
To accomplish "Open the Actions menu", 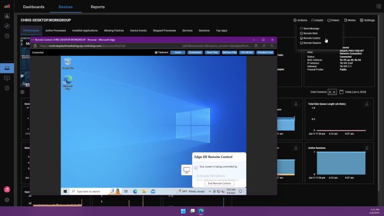I will pyautogui.click(x=300, y=20).
